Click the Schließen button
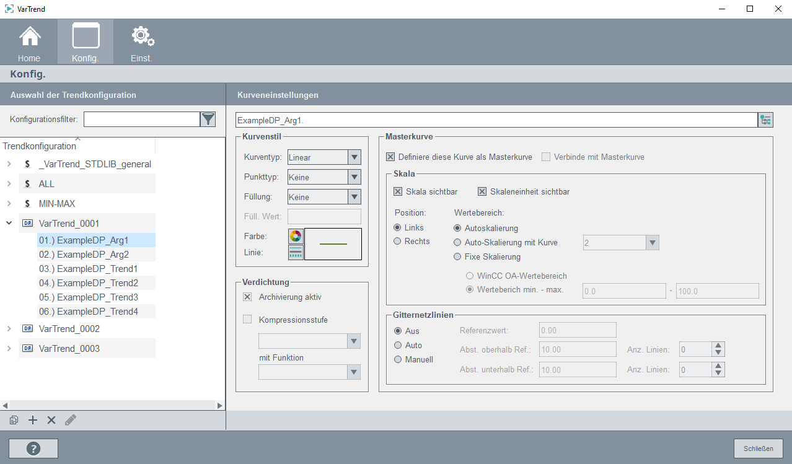This screenshot has width=792, height=464. (758, 448)
